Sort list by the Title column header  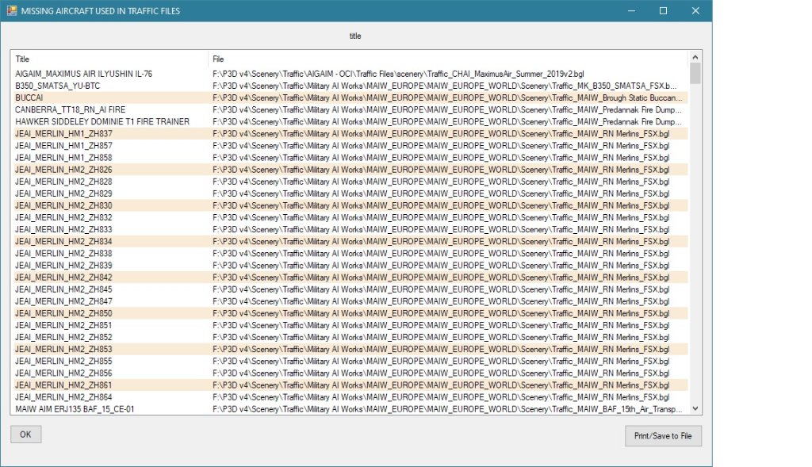[x=109, y=59]
